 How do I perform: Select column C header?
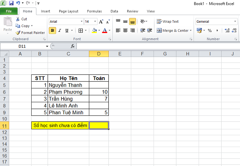68,54
